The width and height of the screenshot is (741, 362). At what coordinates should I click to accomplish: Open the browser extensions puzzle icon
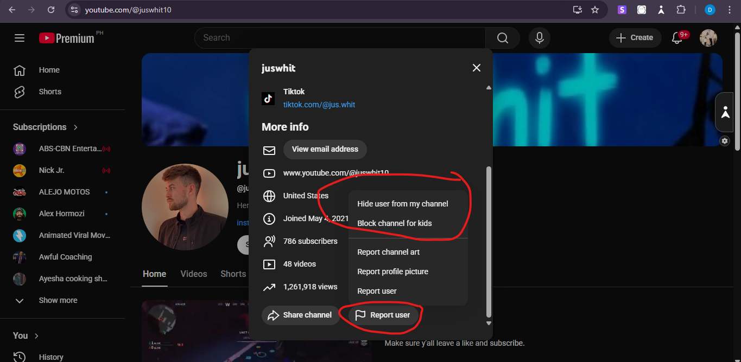pos(680,10)
